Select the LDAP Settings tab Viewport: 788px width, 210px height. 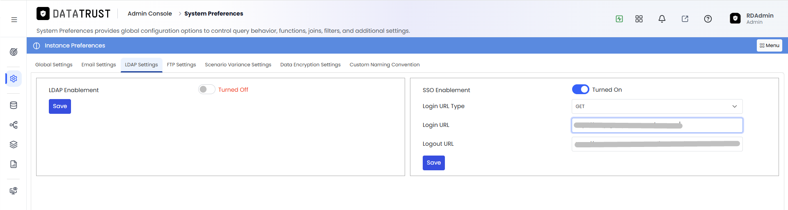[x=142, y=65]
